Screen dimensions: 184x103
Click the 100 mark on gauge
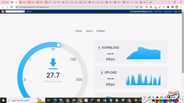(x=73, y=60)
